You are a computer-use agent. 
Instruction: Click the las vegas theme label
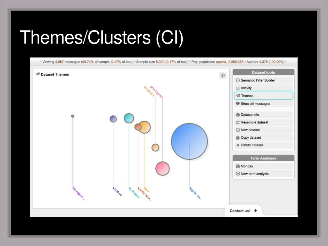coord(78,193)
